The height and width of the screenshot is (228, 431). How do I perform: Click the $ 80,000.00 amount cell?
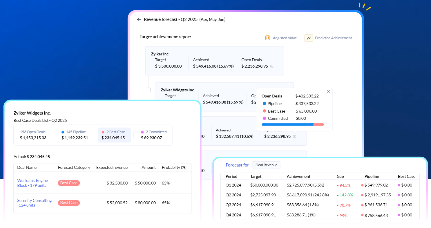145,203
